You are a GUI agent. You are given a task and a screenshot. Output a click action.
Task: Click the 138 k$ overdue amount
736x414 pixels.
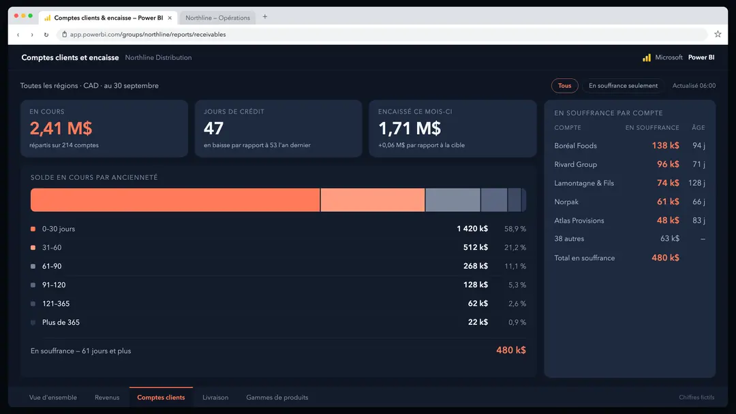point(665,146)
